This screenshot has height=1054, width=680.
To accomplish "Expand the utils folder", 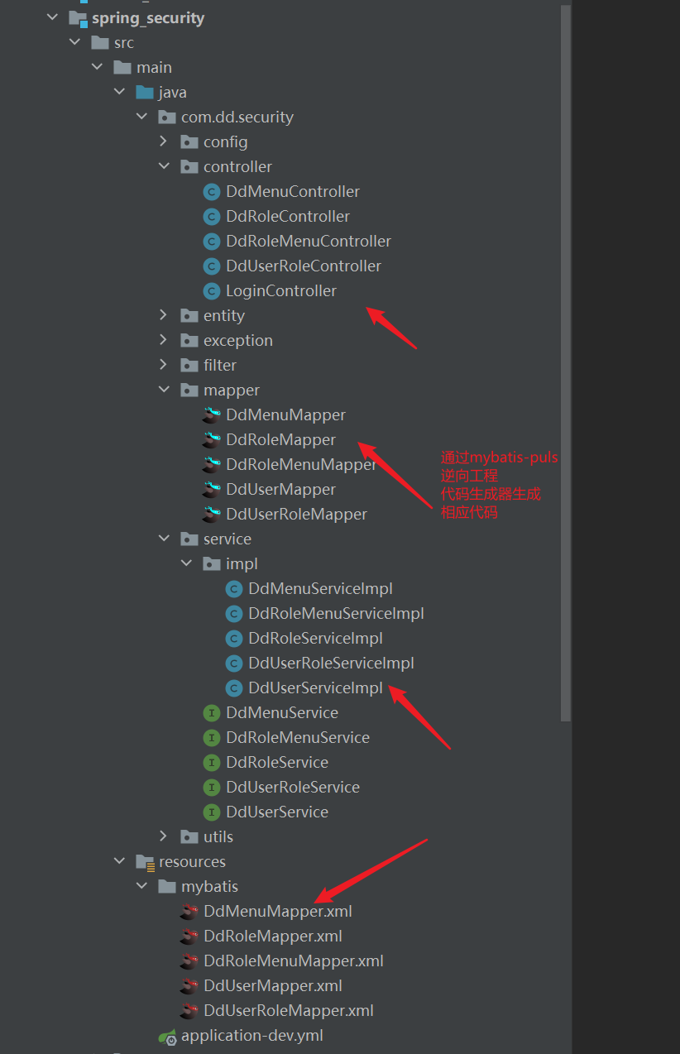I will click(x=164, y=836).
